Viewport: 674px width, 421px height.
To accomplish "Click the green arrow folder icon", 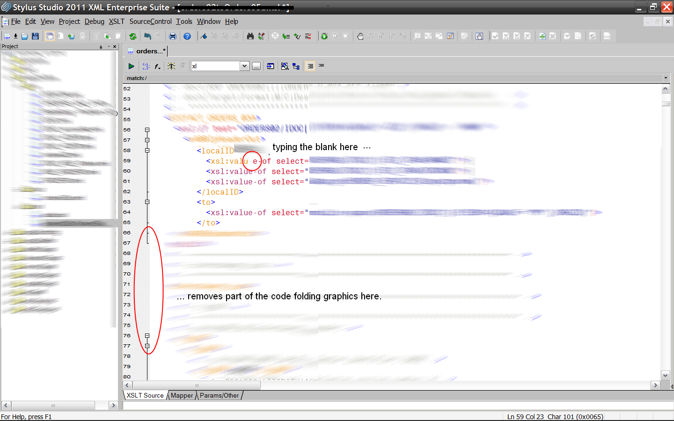I will (71, 36).
